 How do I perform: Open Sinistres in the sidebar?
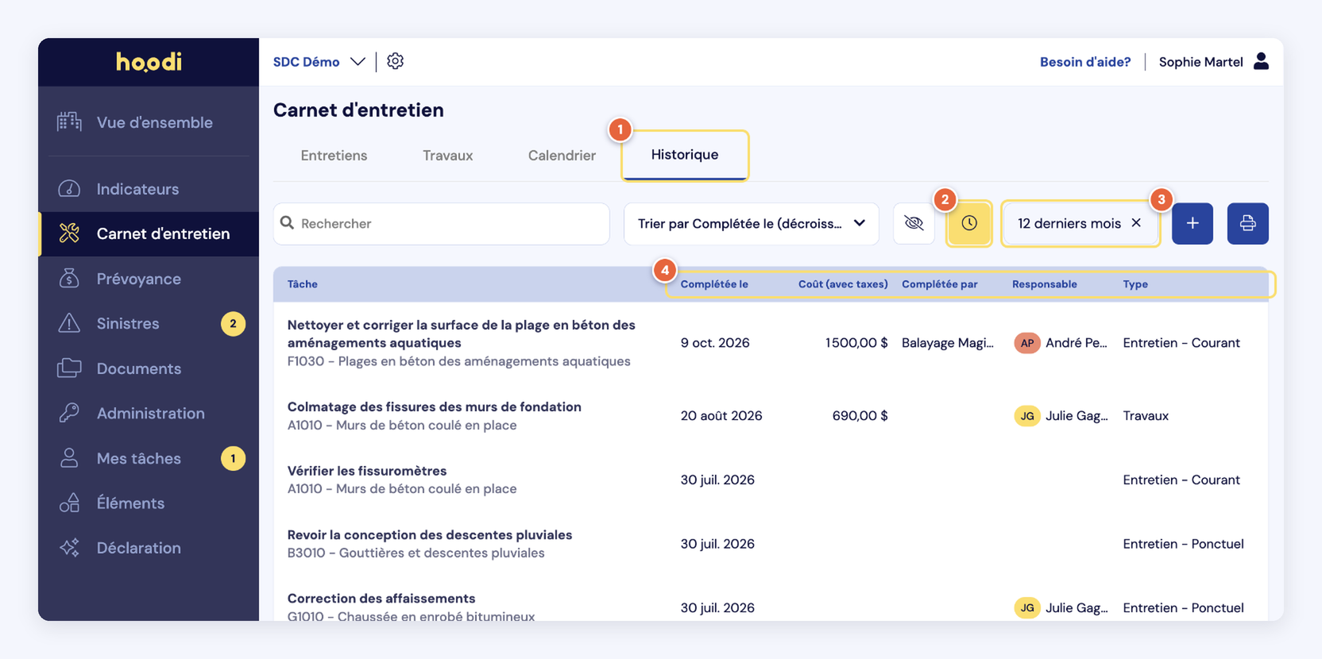pos(149,323)
